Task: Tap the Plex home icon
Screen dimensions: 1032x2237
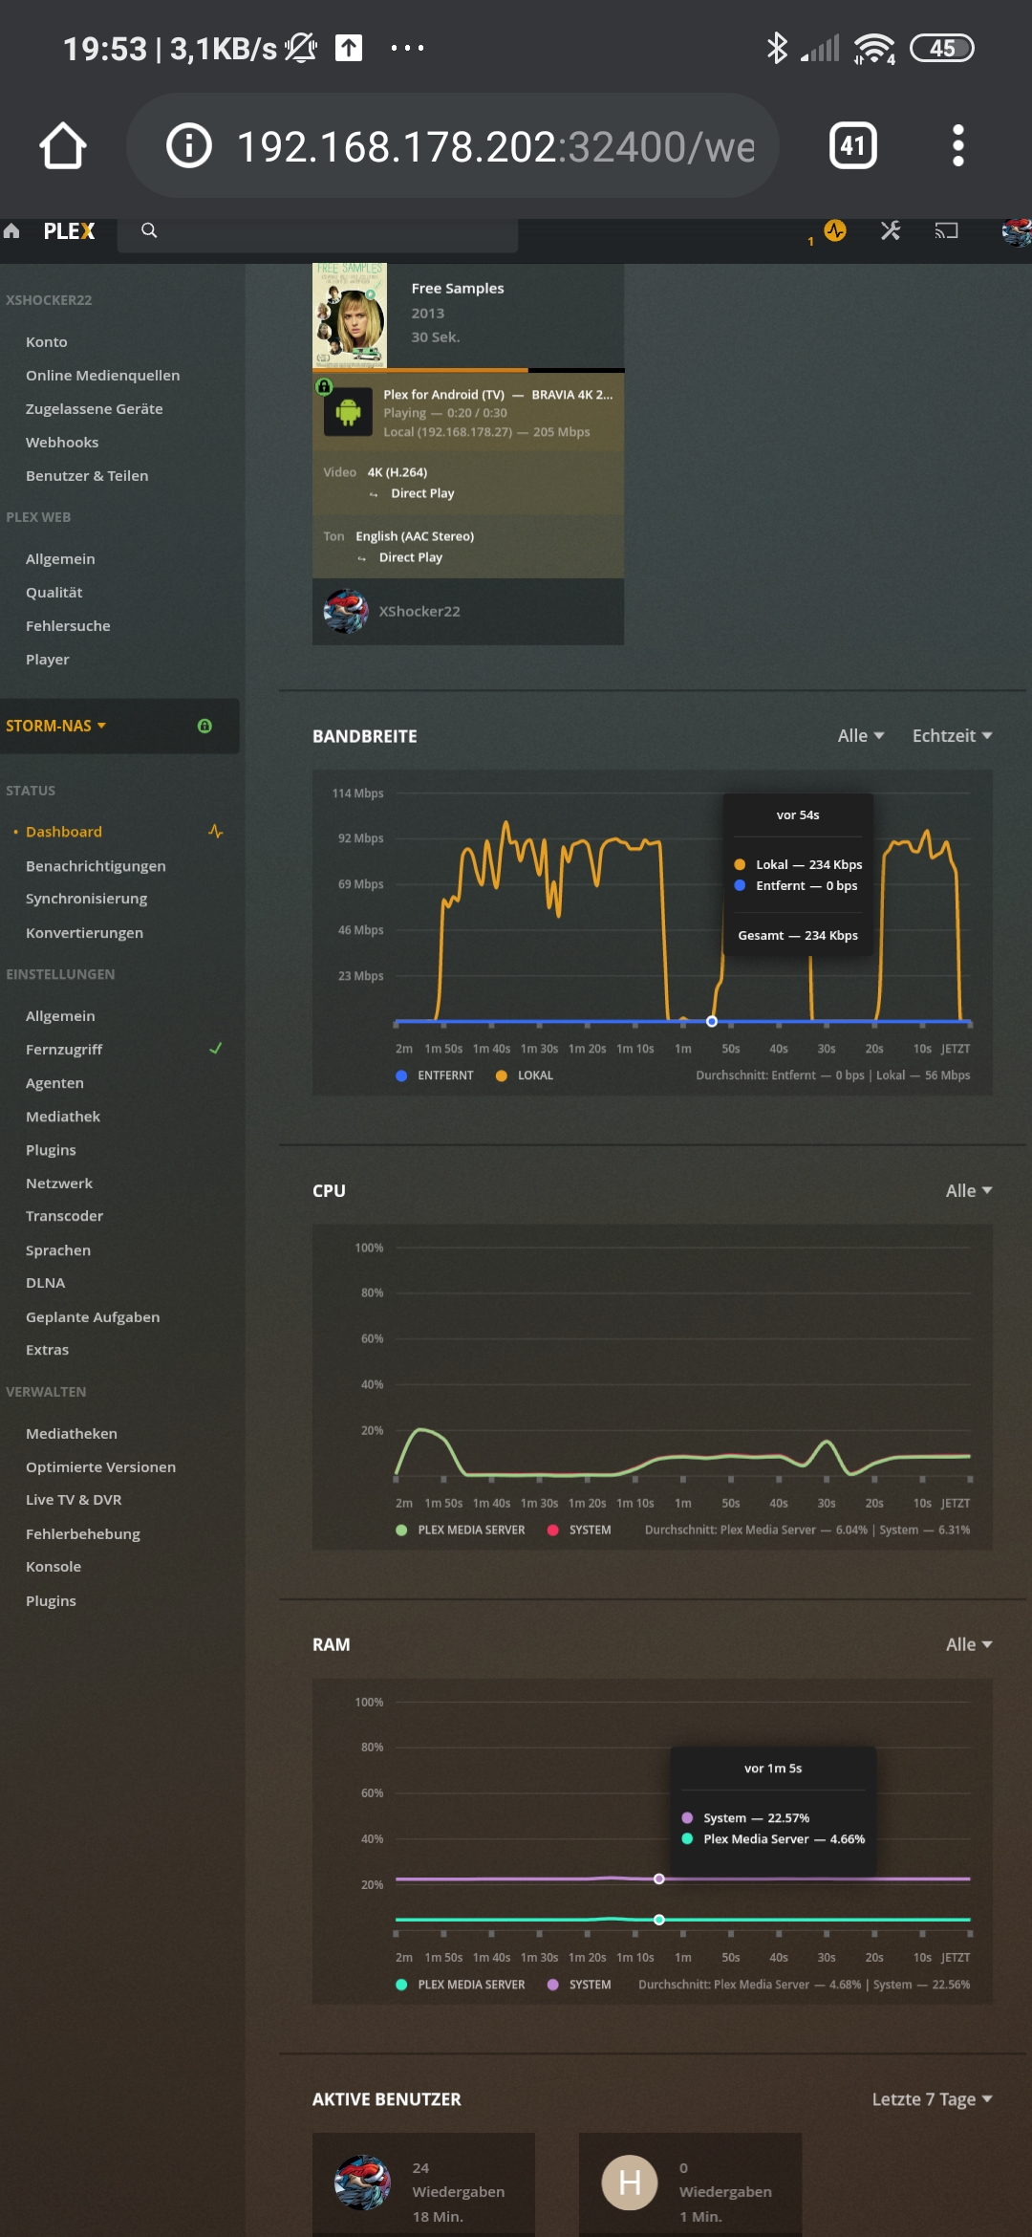Action: pos(12,230)
